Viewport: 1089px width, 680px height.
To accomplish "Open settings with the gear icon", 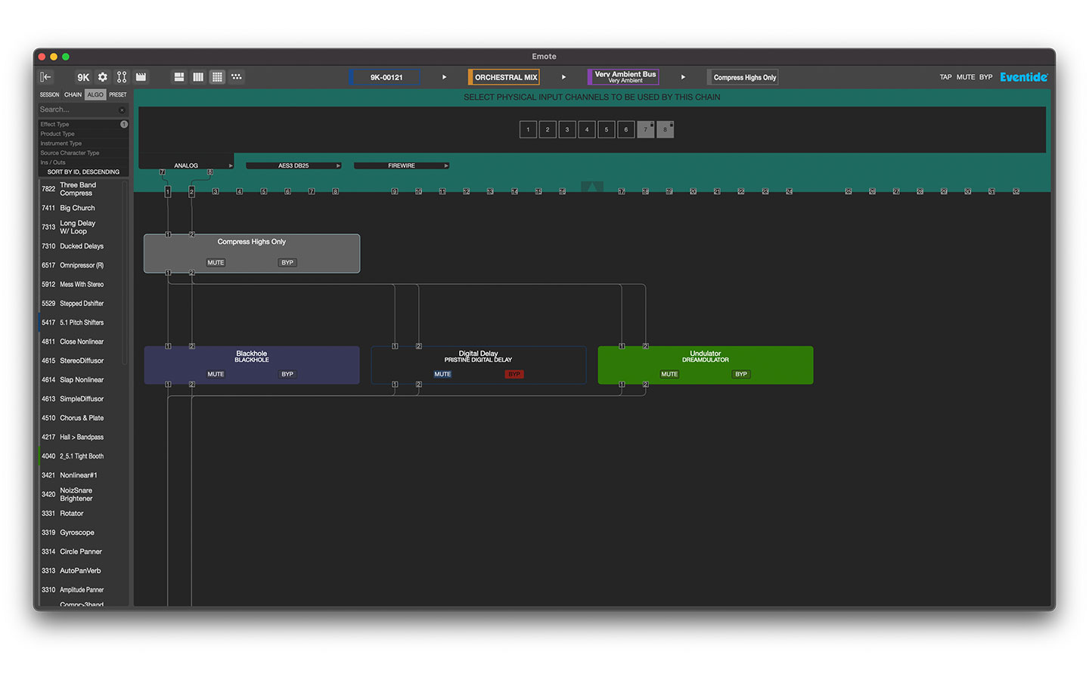I will point(103,77).
